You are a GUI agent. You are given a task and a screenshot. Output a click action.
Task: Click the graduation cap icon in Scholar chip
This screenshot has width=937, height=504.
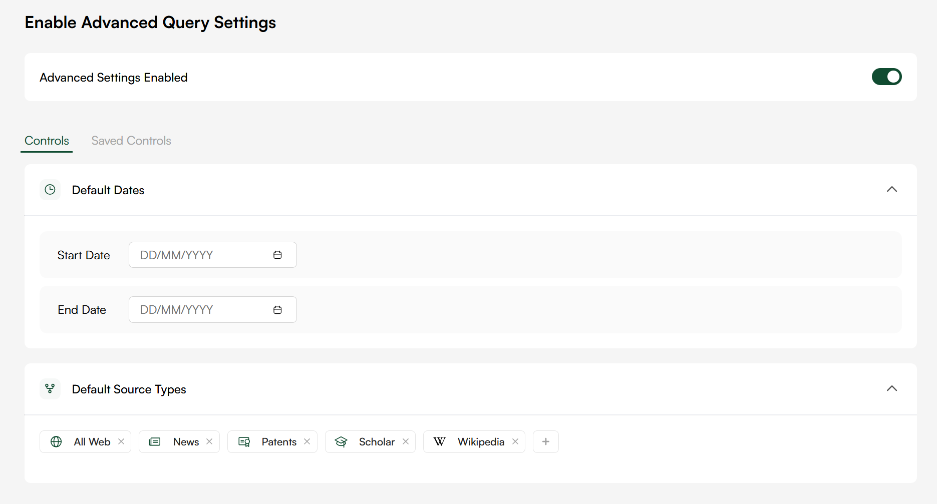[x=341, y=441]
